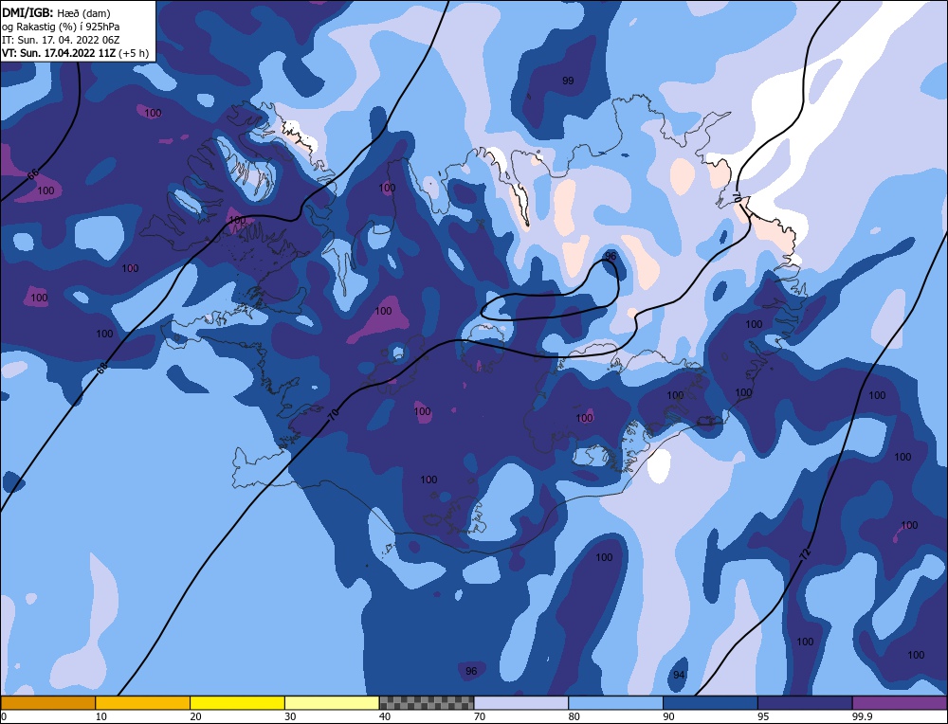This screenshot has width=948, height=724.
Task: Click the '30' tick label on legend scale
Action: (x=290, y=716)
